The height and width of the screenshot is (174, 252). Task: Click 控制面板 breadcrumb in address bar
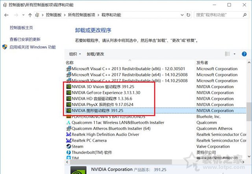[54, 15]
